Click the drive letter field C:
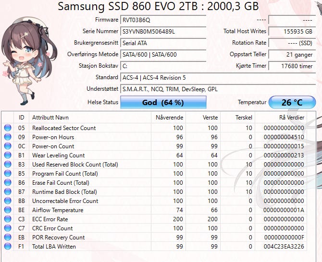 coord(163,66)
